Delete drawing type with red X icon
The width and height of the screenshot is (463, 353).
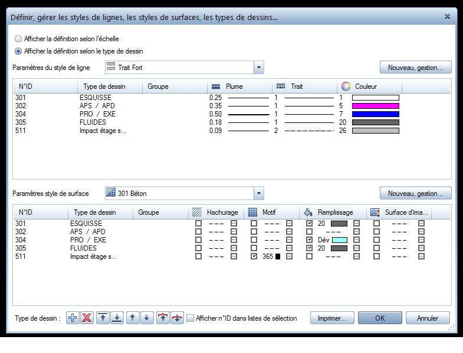point(87,318)
